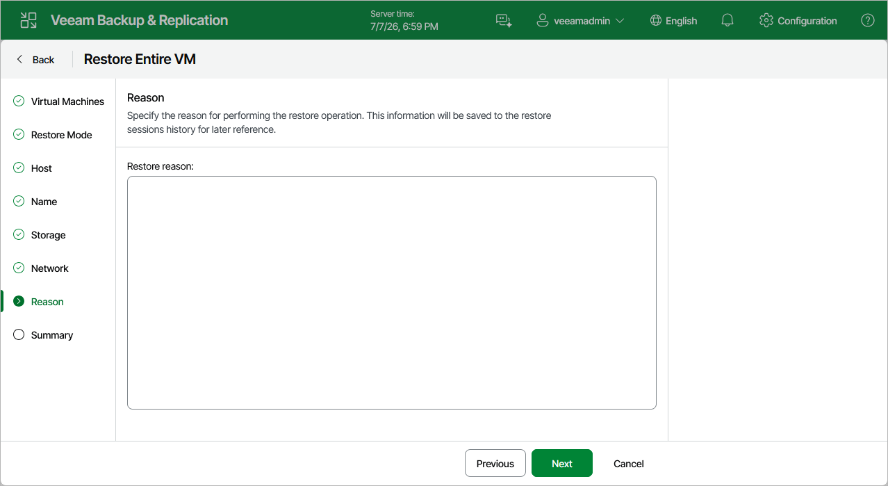Open notifications bell
The height and width of the screenshot is (486, 888).
tap(727, 20)
